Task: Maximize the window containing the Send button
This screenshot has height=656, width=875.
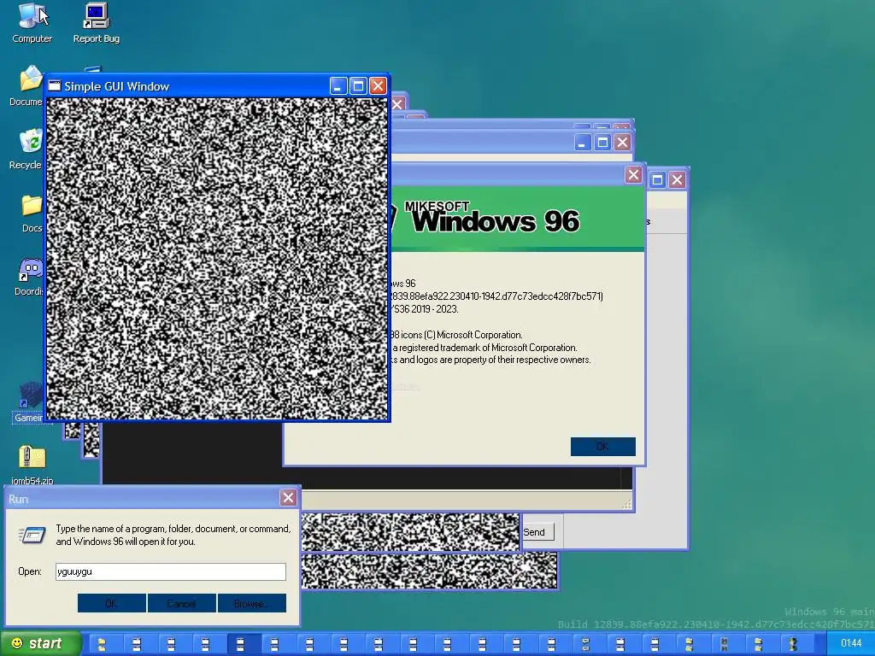Action: pos(657,179)
